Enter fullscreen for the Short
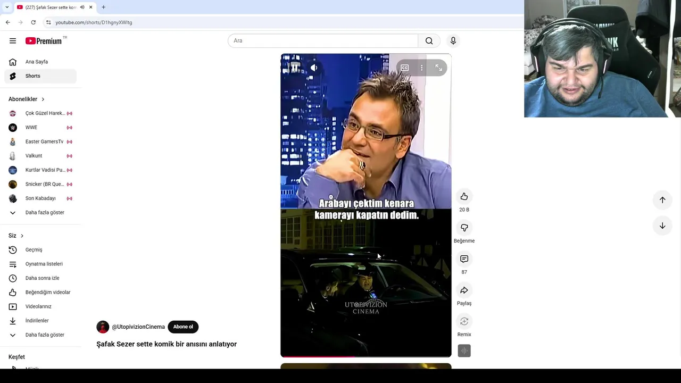Screen dimensions: 681x383 (x=438, y=68)
